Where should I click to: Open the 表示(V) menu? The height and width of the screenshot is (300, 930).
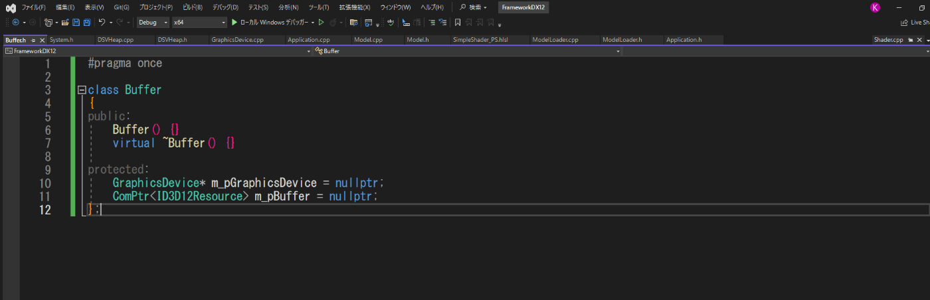tap(94, 7)
